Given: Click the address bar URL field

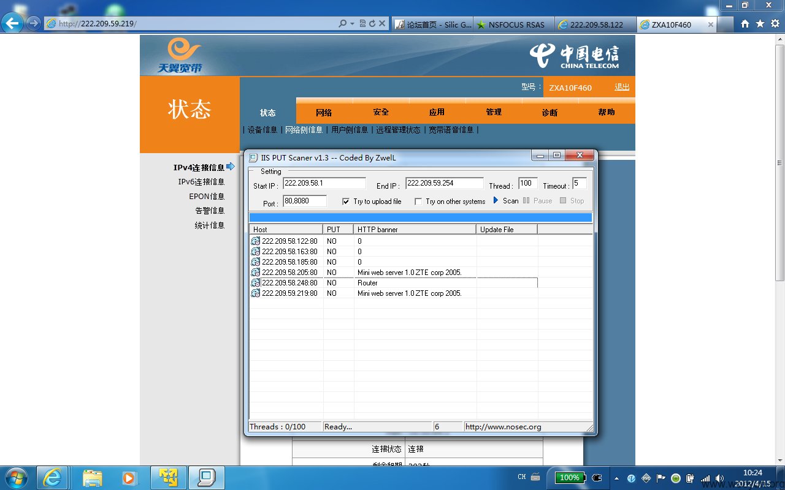Looking at the screenshot, I should 190,23.
